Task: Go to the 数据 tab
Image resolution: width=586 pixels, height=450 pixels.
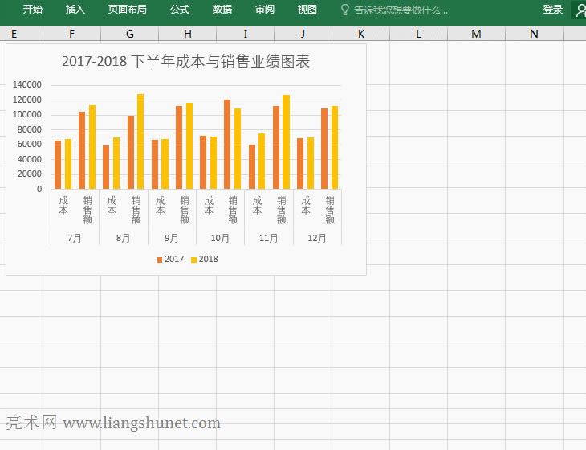Action: tap(222, 10)
